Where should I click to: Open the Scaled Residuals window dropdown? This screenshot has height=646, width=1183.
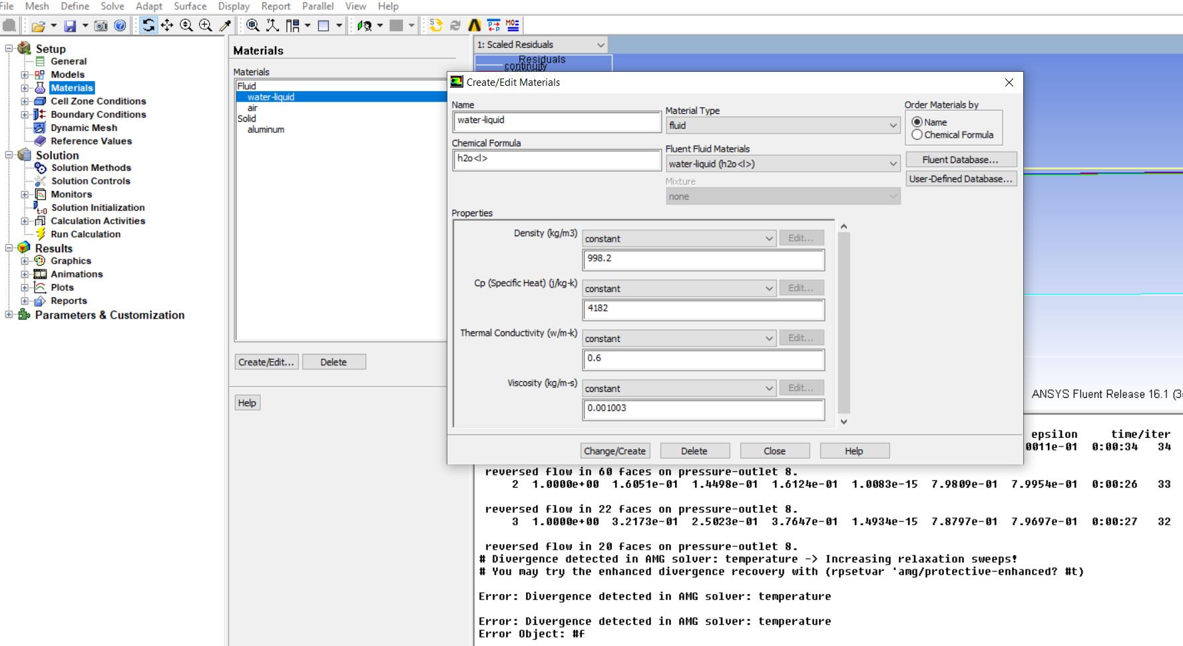[541, 45]
